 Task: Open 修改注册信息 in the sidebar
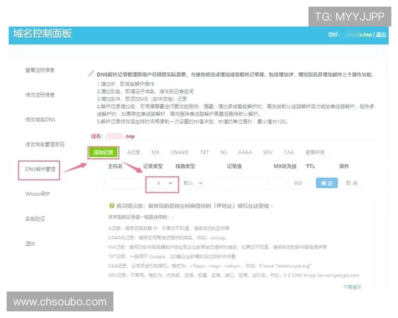pos(40,95)
